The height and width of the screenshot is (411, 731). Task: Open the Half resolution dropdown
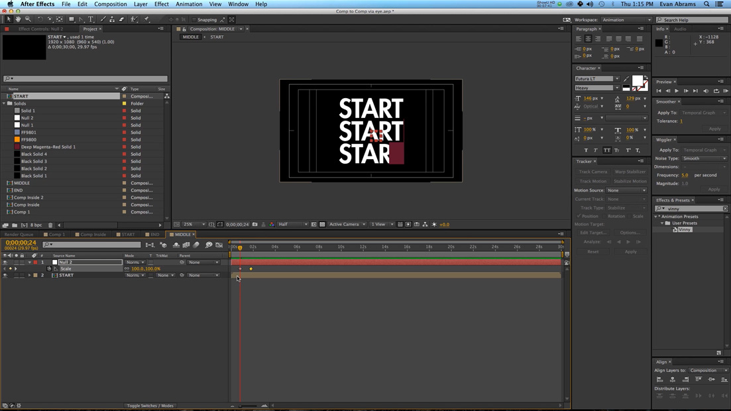click(x=293, y=225)
